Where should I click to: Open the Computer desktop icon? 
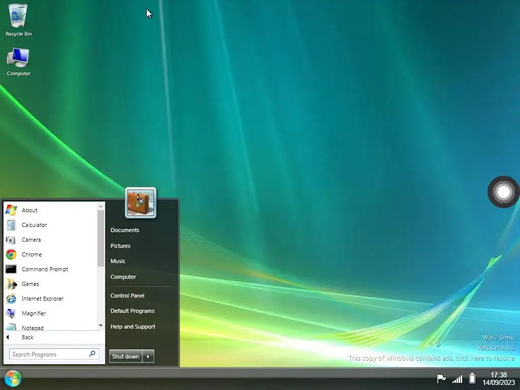pos(18,62)
